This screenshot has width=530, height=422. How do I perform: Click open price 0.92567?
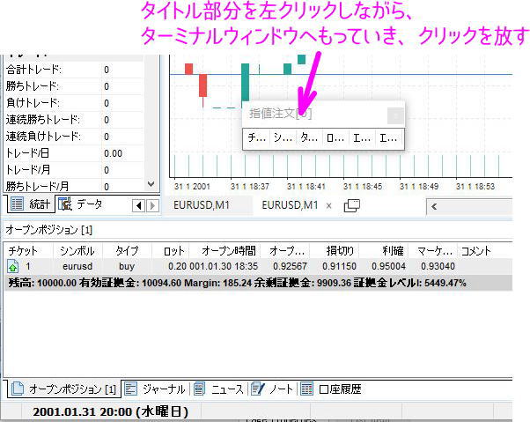pos(290,266)
